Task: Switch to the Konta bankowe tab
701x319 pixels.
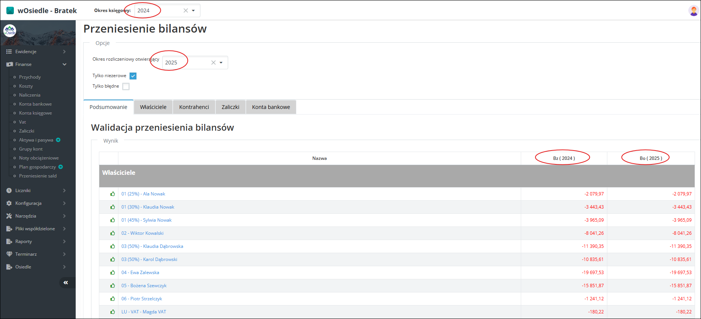Action: [x=271, y=107]
